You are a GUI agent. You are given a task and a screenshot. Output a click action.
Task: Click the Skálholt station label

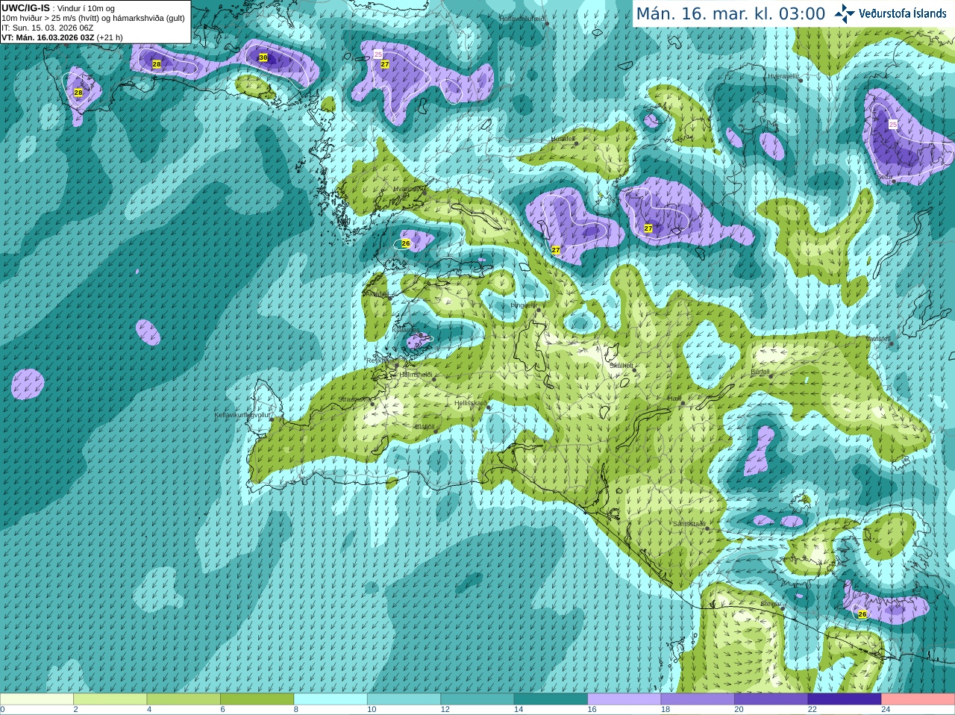[x=621, y=366]
